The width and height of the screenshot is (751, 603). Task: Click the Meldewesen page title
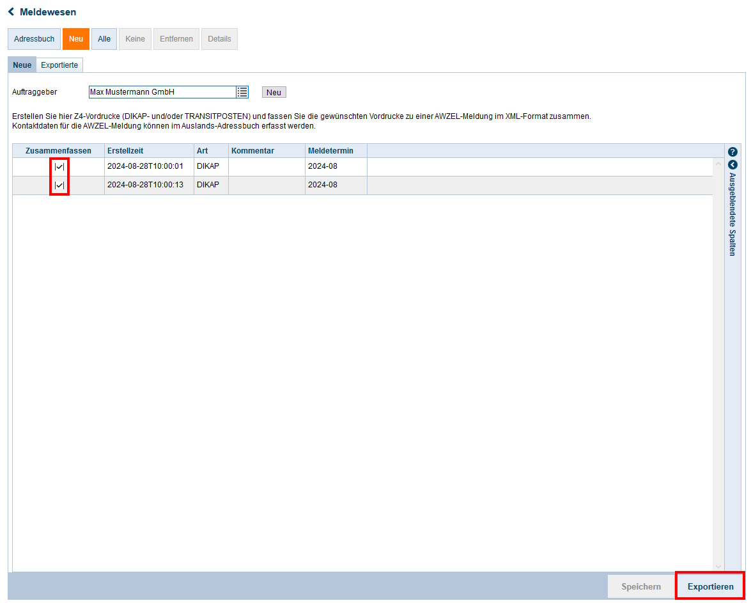(48, 12)
